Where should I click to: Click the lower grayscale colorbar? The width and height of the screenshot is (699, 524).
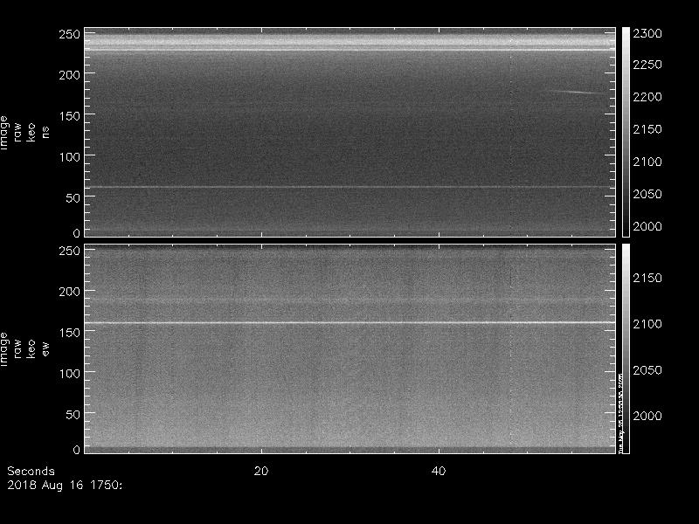point(626,348)
